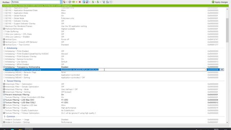Select the Anisotropic Filtering - Mode row
The height and width of the screenshot is (130, 231).
(113, 89)
